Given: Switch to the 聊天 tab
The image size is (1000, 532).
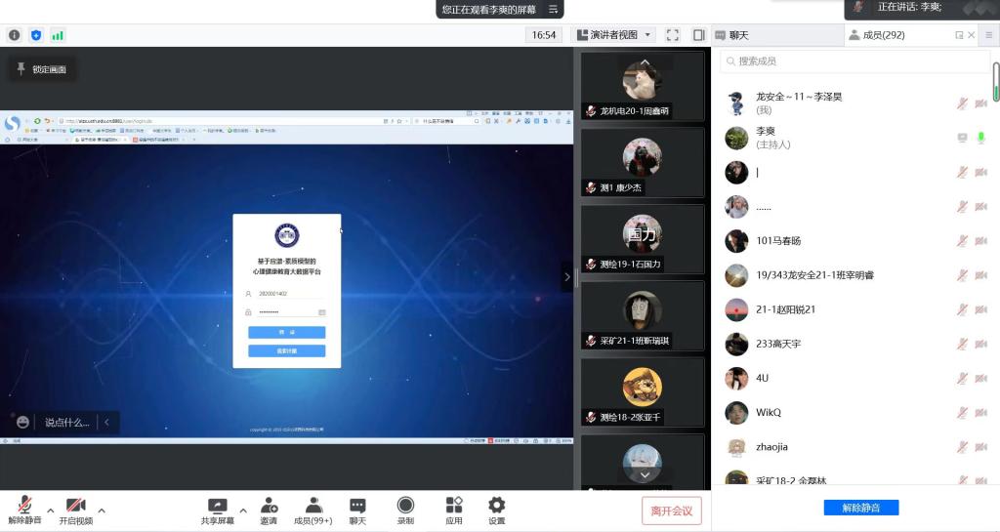Looking at the screenshot, I should (x=732, y=35).
